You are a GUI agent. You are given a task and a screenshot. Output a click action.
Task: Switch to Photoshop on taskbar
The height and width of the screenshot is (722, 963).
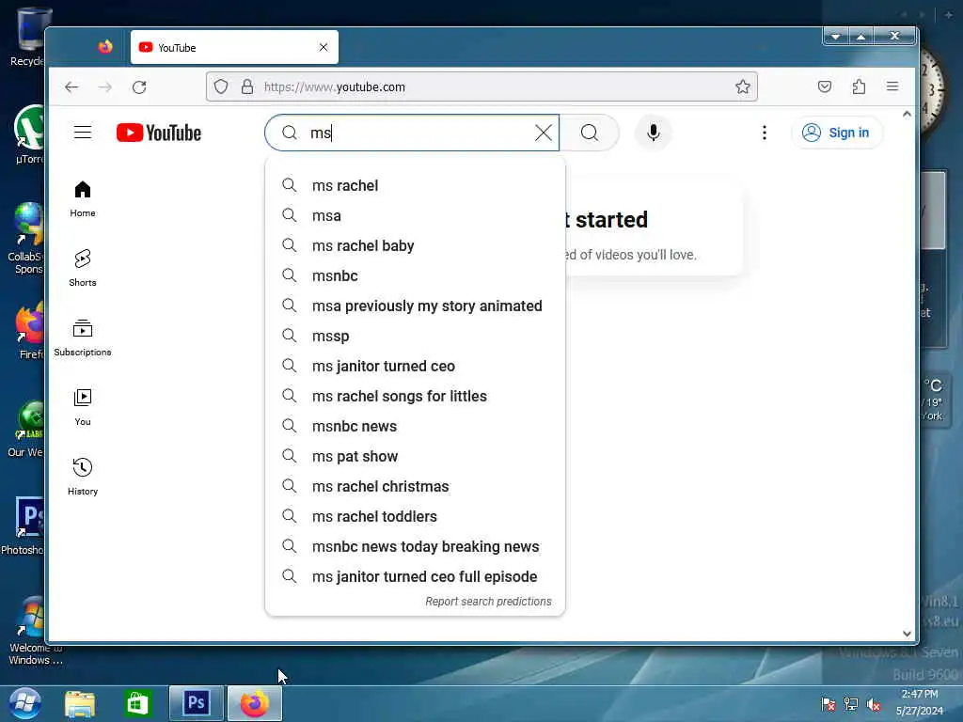196,703
